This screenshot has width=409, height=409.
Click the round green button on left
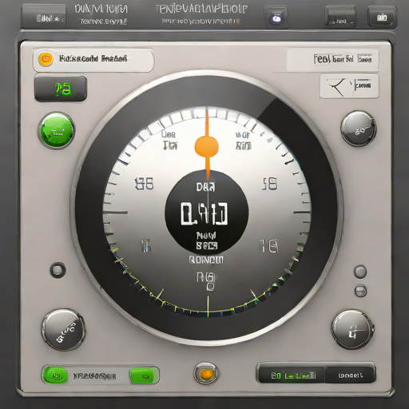[x=57, y=130]
